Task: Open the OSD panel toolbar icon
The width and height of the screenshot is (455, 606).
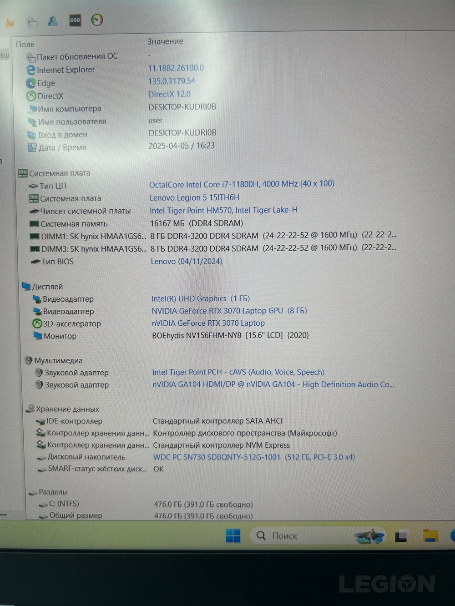Action: tap(75, 20)
